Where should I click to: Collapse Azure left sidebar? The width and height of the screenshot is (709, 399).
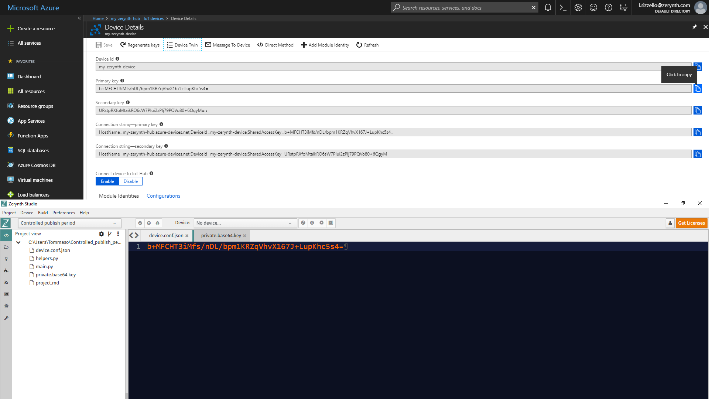click(x=79, y=18)
